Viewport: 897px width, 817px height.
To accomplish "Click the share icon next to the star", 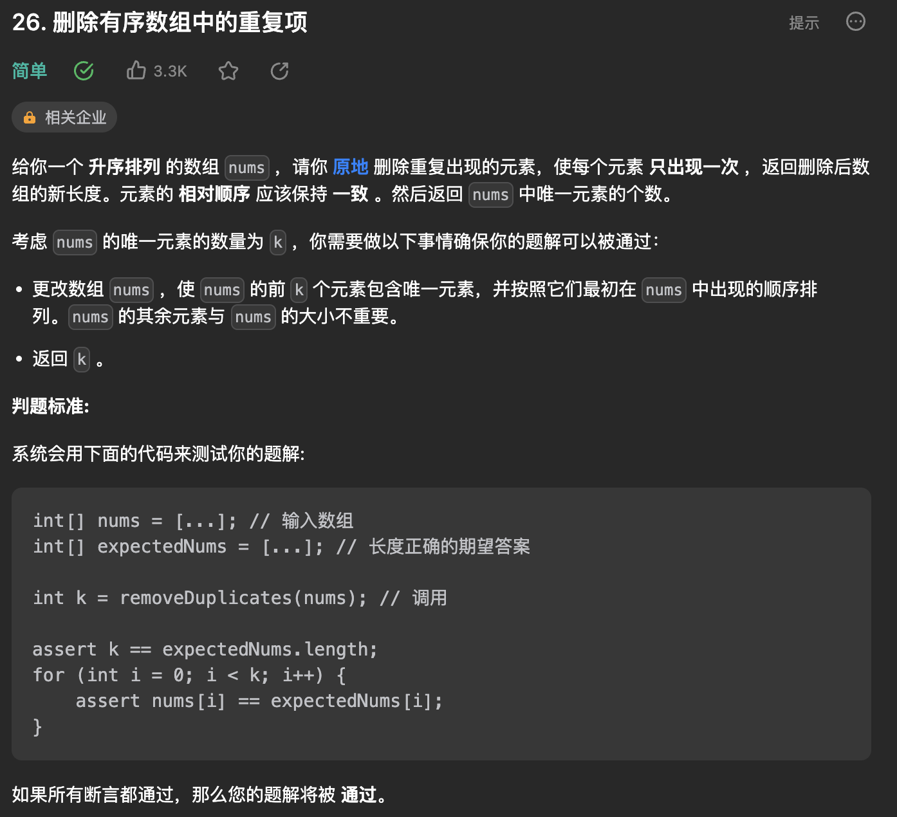I will tap(279, 71).
